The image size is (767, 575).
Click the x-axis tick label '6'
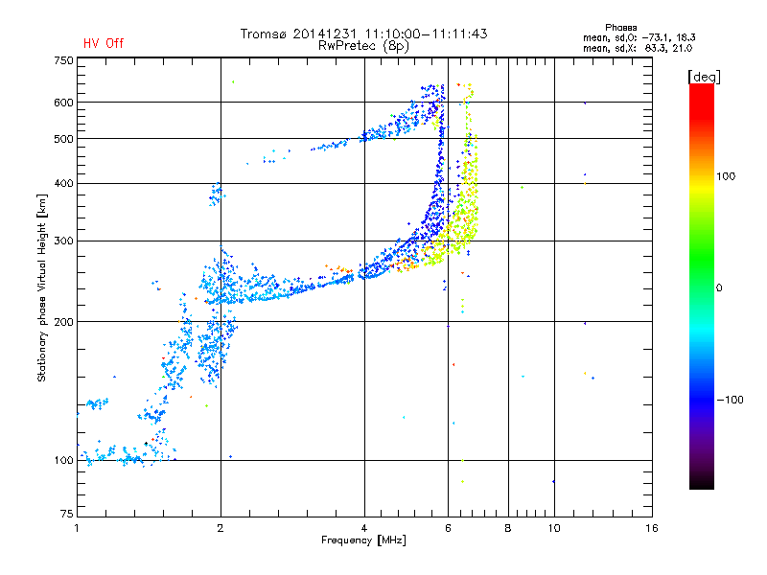448,528
